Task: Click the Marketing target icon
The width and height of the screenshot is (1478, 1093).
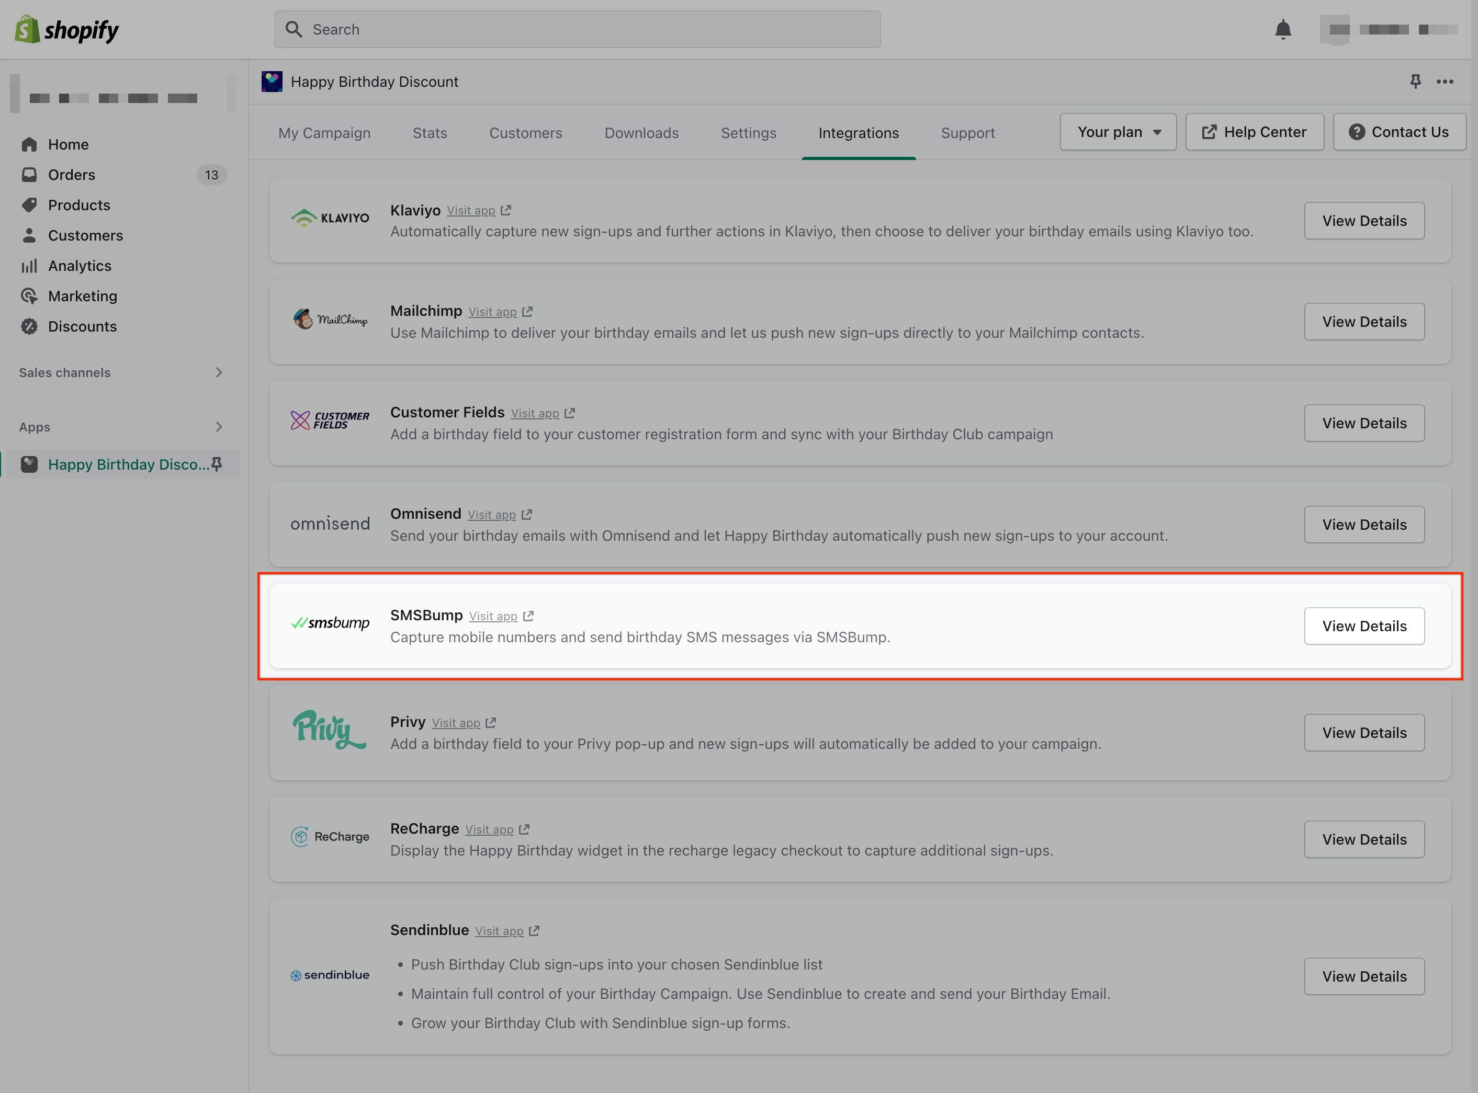Action: coord(29,296)
